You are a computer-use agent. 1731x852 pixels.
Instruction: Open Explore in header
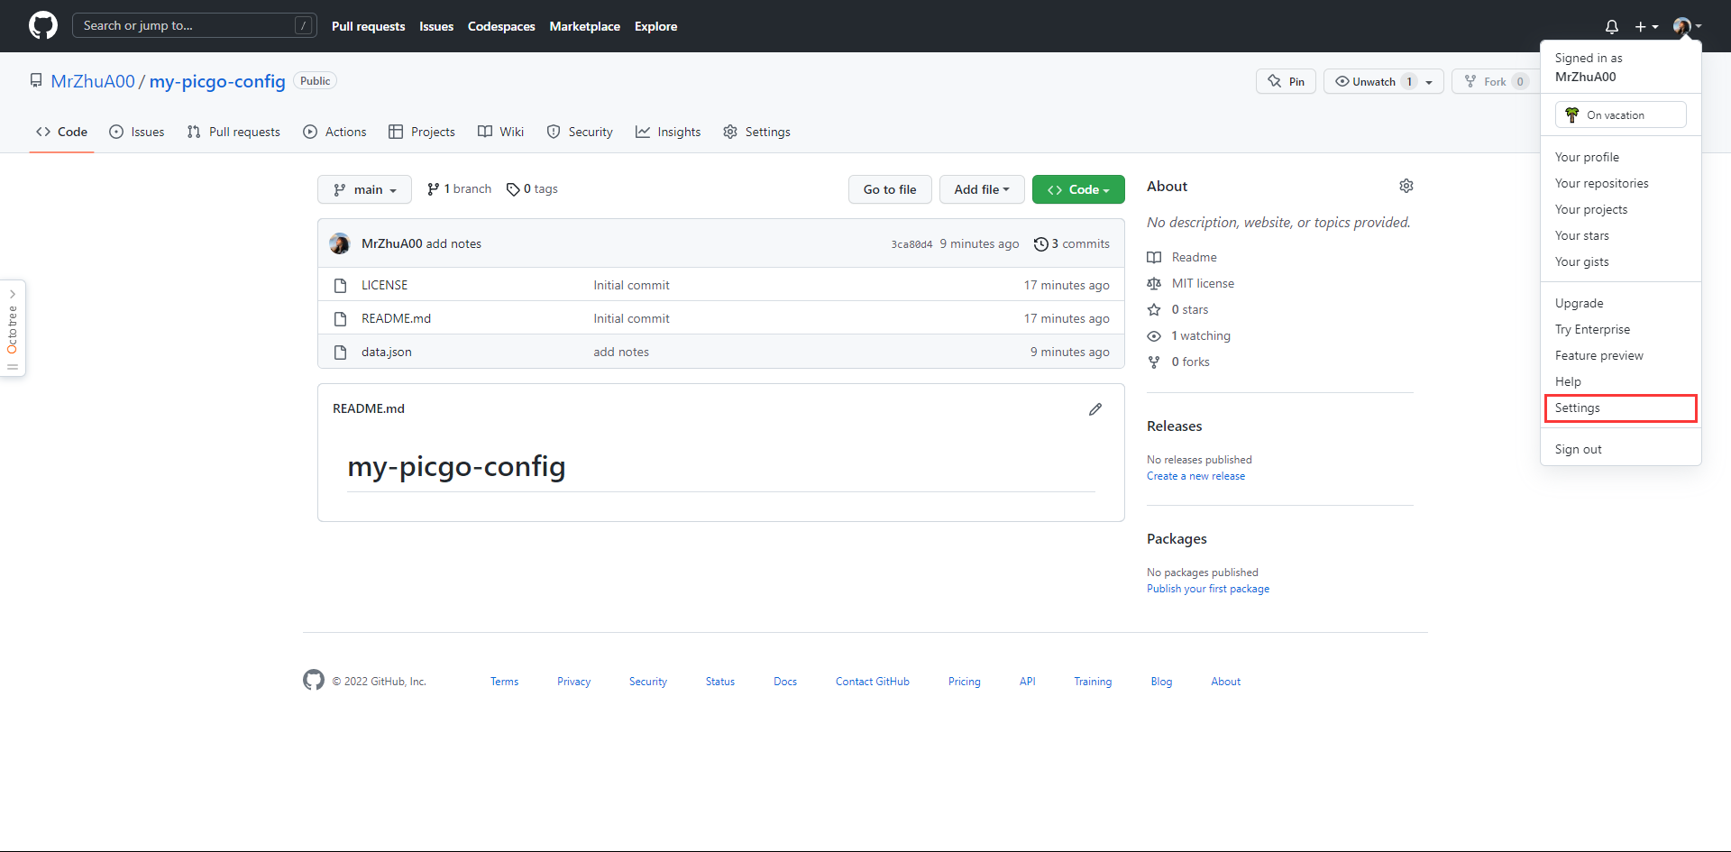655,26
